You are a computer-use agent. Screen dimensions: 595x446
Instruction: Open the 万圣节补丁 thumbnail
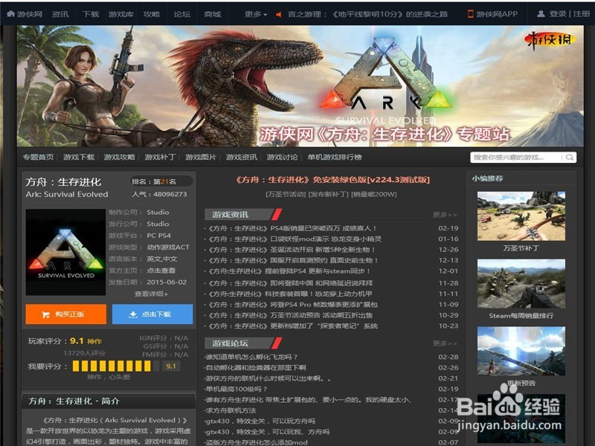click(521, 216)
